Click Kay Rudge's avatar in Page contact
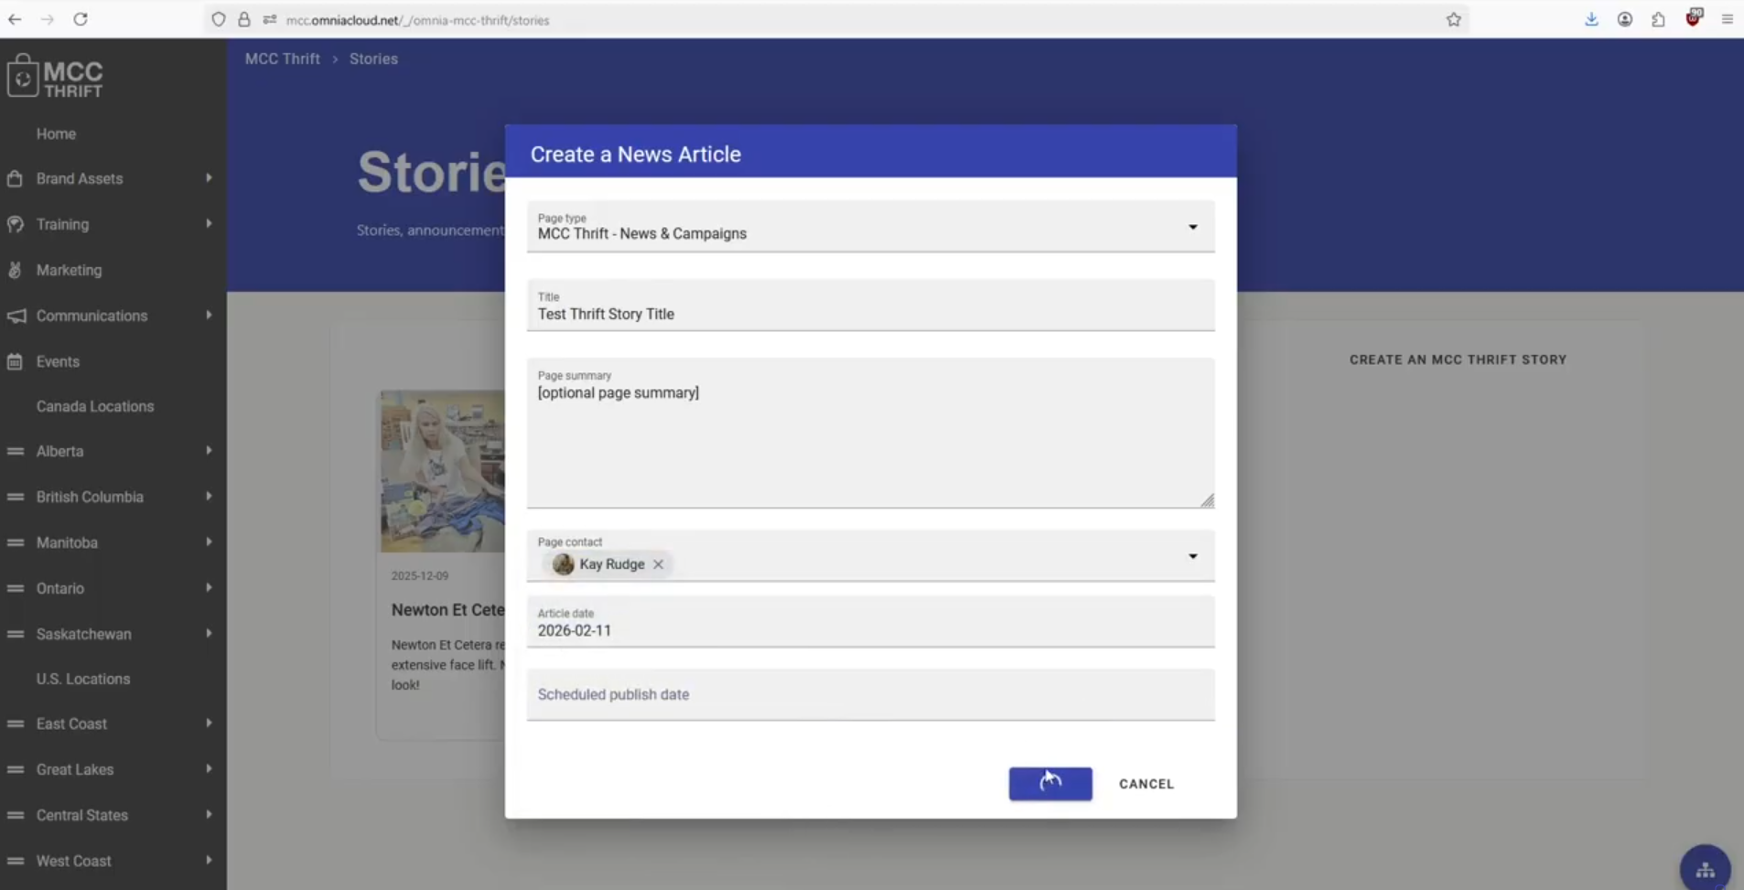This screenshot has height=890, width=1744. tap(564, 564)
